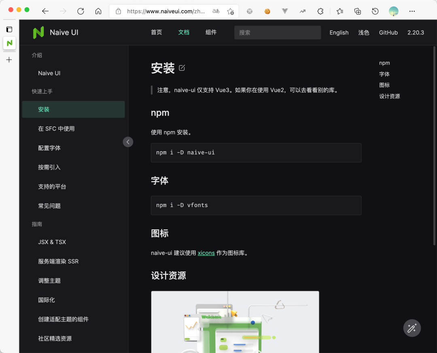437x353 pixels.
Task: Click inside the 搜索 search field
Action: [x=278, y=32]
